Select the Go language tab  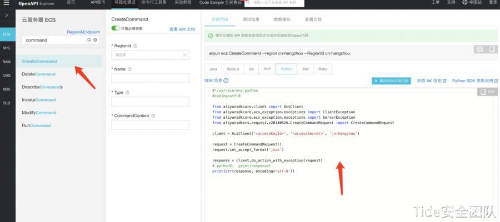pyautogui.click(x=251, y=69)
